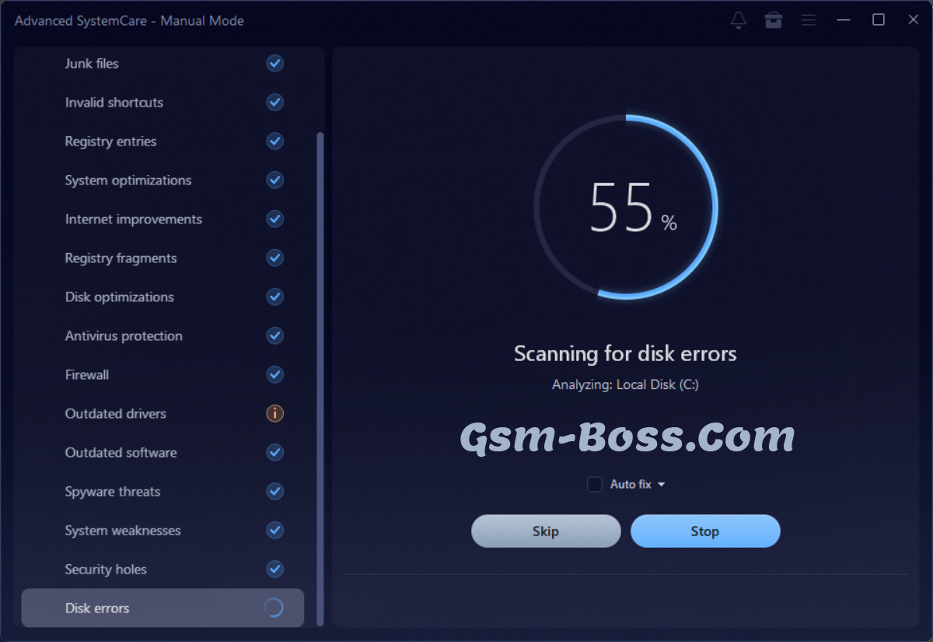Click the Internet improvements checkmark icon
Screen dimensions: 933x642
[275, 219]
